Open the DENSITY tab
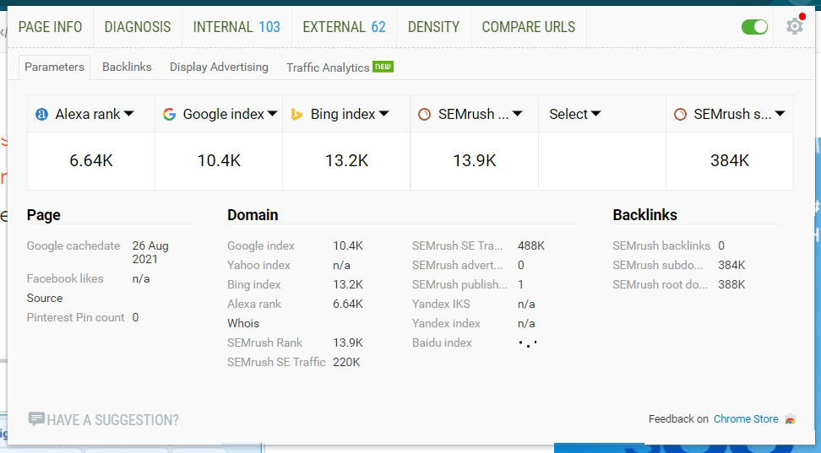The image size is (821, 453). tap(433, 27)
